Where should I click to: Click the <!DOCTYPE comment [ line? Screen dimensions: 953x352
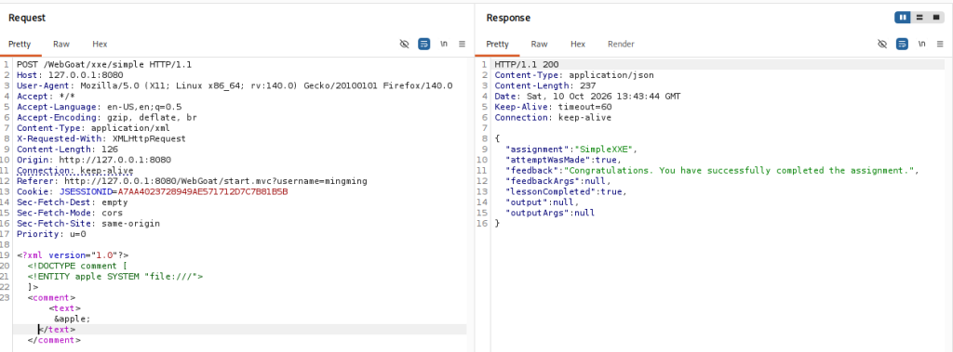pos(77,266)
